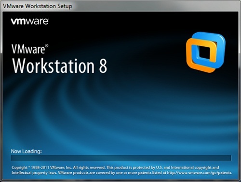The width and height of the screenshot is (241, 182).
Task: Click the loading progress bar
Action: click(121, 158)
